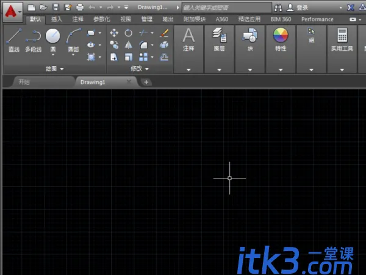The width and height of the screenshot is (366, 275).
Task: Select the Offset tool in 修改 panel
Action: click(164, 57)
